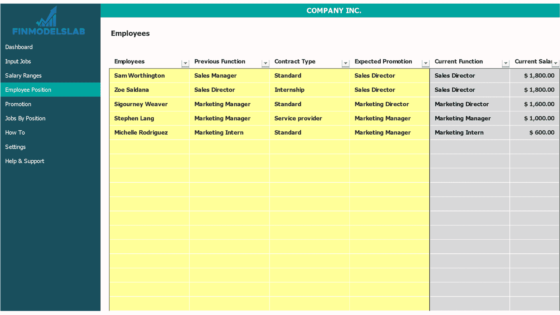Click the Employees page heading

click(130, 33)
